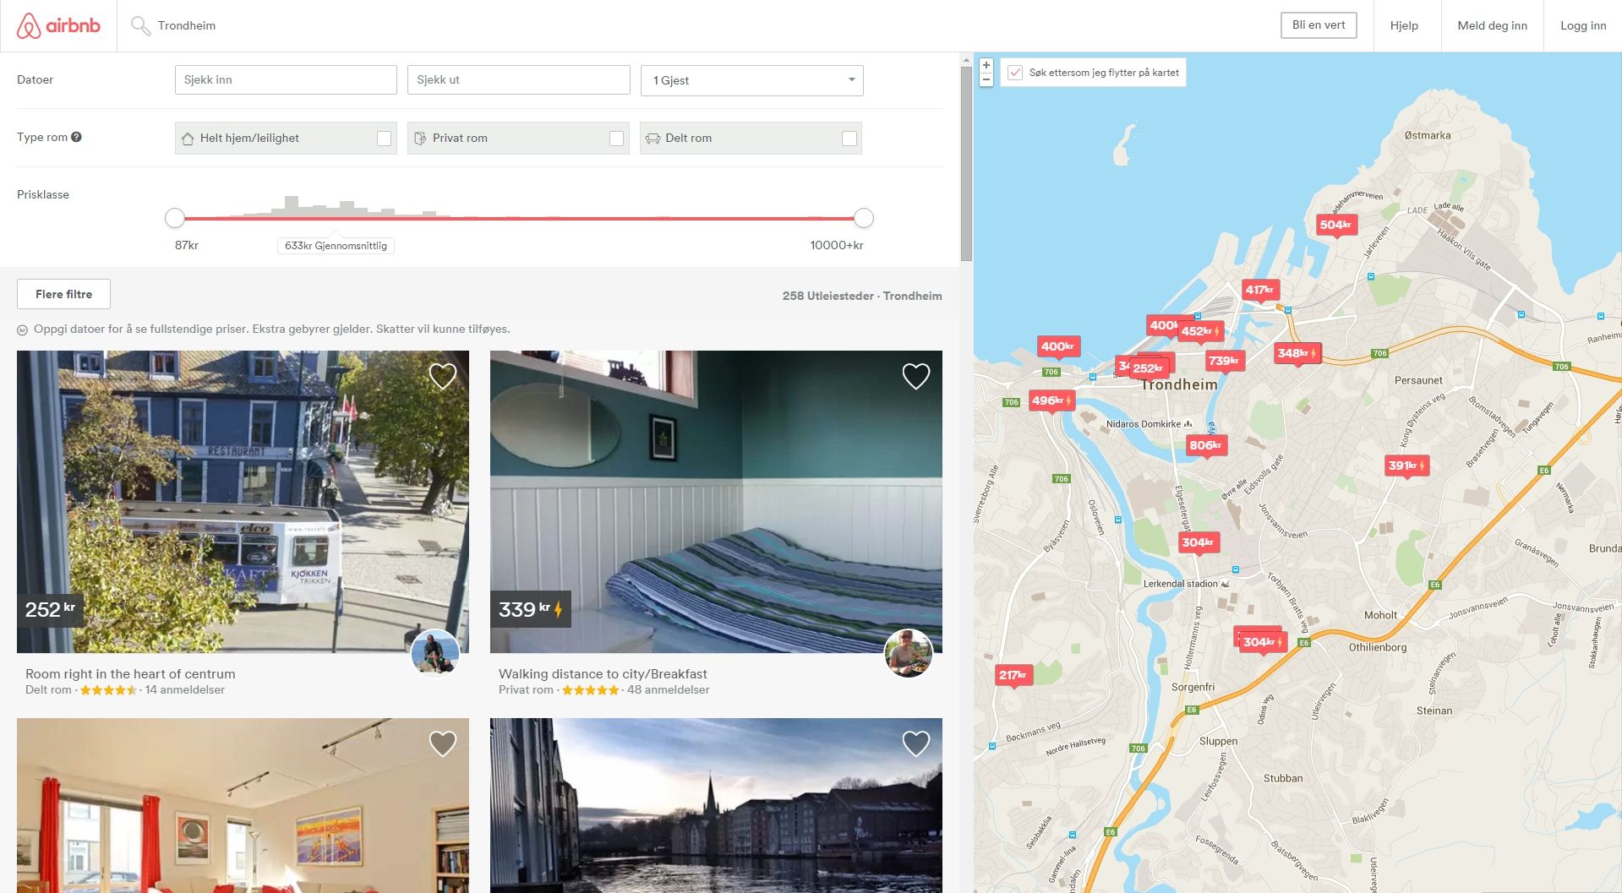1622x893 pixels.
Task: Open the 'Hjelp' menu
Action: 1403,25
